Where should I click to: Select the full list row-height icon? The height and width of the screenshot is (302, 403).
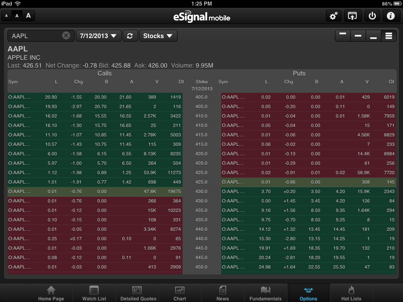389,35
